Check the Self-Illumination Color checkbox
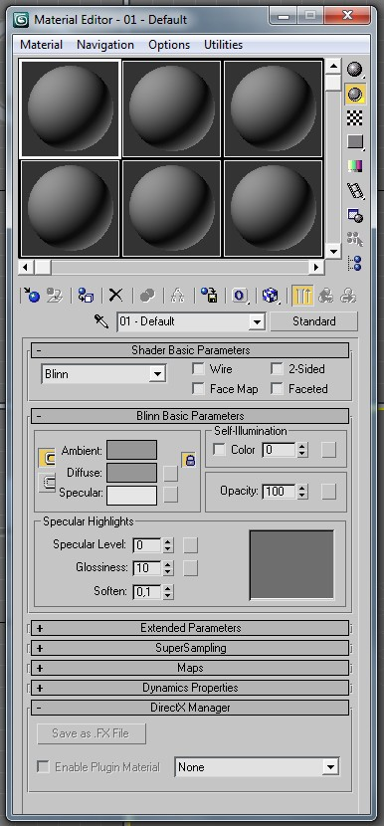The image size is (384, 826). point(219,450)
